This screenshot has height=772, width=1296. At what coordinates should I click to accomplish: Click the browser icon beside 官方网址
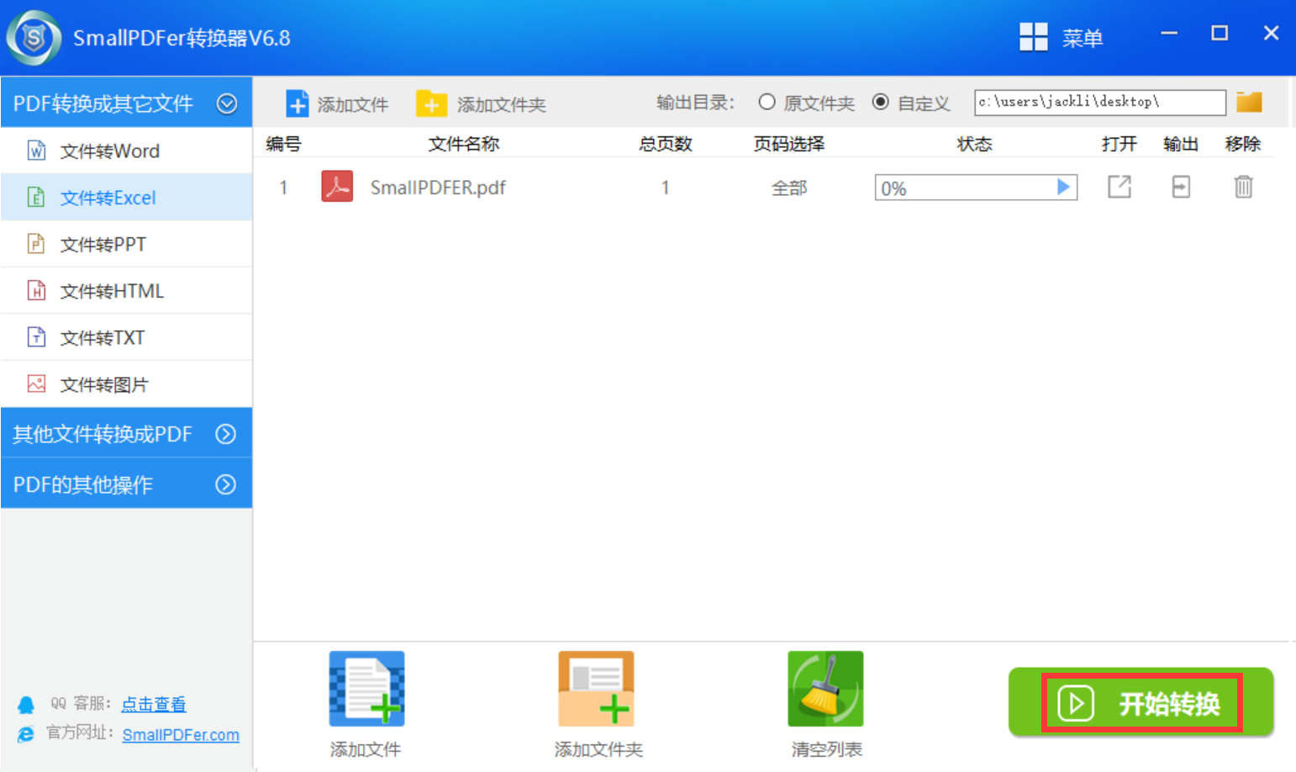26,734
